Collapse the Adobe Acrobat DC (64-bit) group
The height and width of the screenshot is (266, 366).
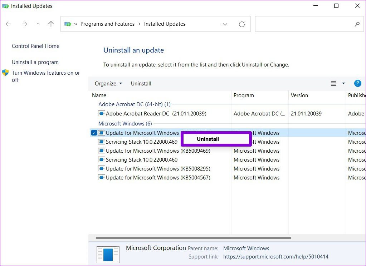(x=135, y=104)
